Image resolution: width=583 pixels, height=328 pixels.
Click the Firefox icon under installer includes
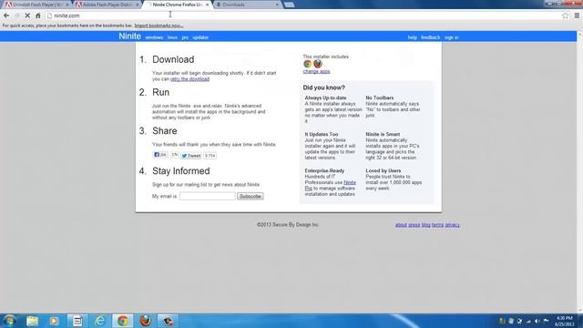click(x=318, y=64)
